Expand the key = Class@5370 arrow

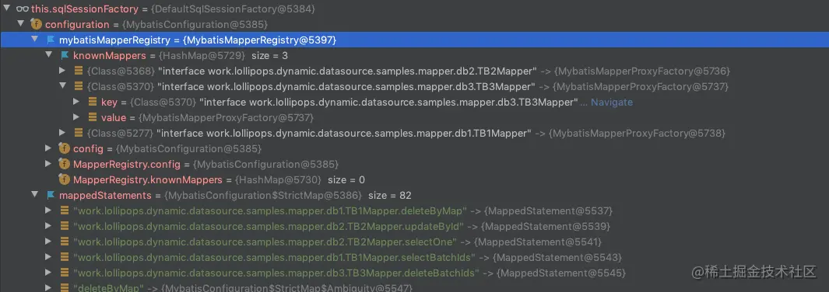click(x=76, y=102)
